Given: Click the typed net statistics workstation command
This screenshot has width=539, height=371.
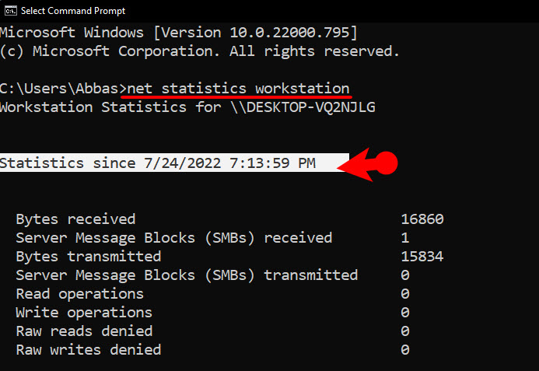Looking at the screenshot, I should [239, 89].
